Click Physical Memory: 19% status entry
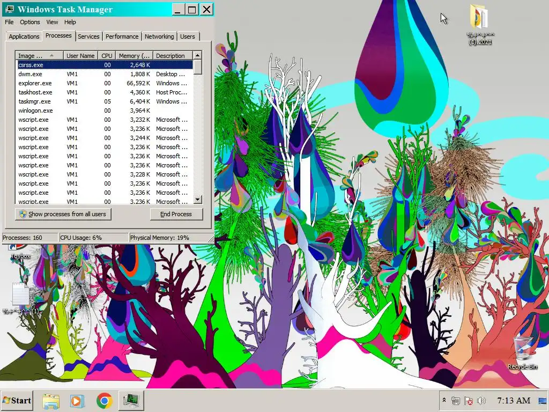This screenshot has height=412, width=549. 168,238
